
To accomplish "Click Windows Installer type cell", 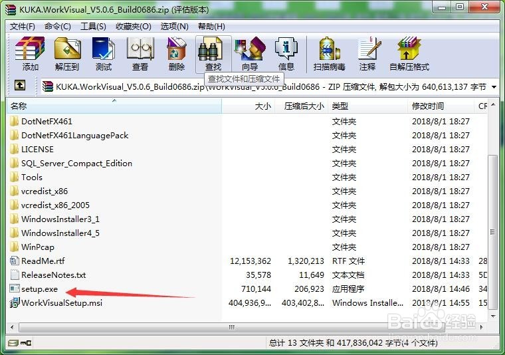I will point(367,302).
